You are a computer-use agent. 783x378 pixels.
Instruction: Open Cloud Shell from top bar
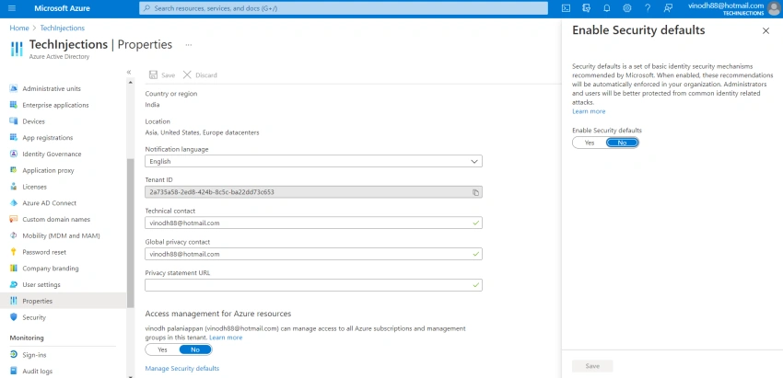(566, 8)
